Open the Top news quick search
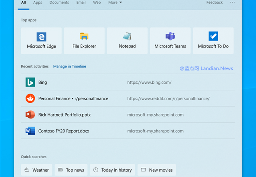The height and width of the screenshot is (177, 256). (71, 170)
